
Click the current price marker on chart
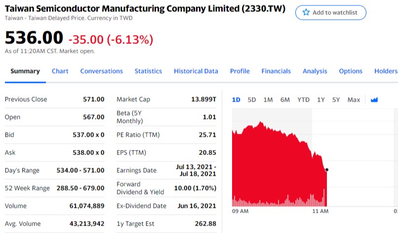tap(326, 170)
